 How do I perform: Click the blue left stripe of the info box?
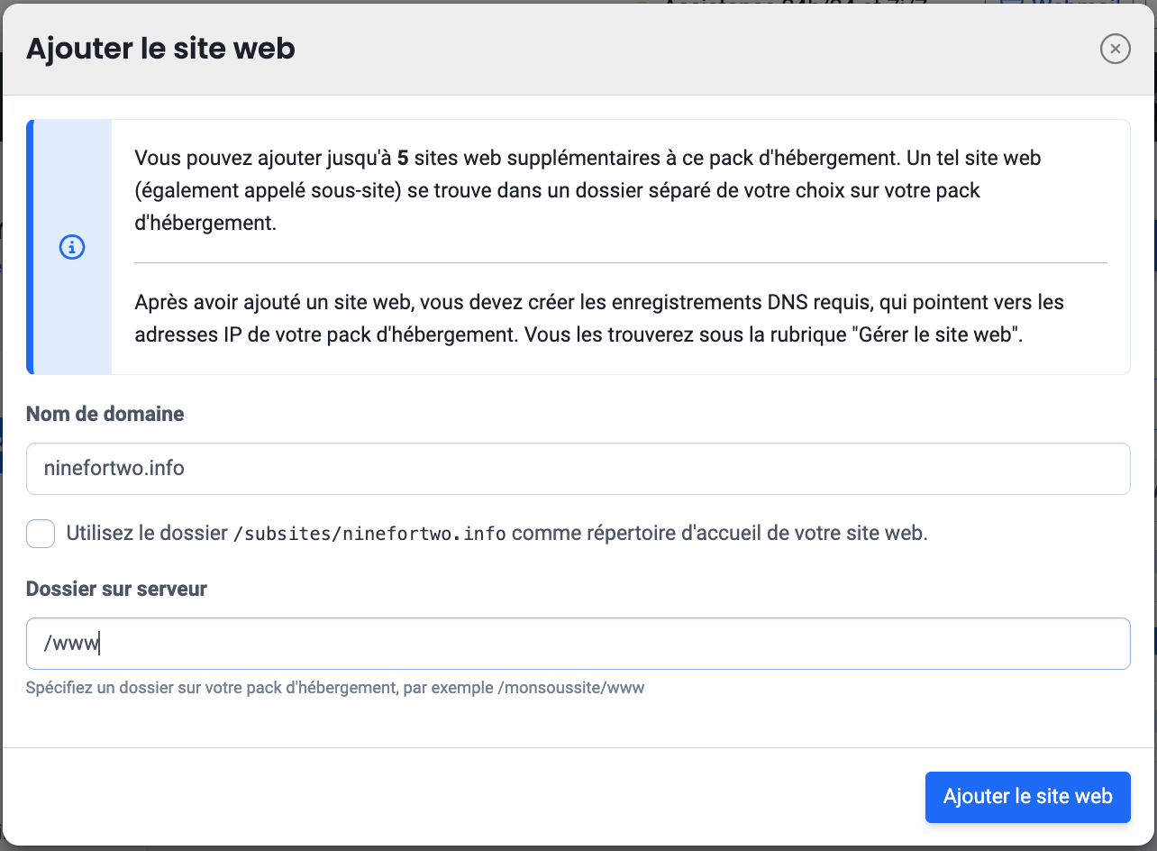coord(31,247)
